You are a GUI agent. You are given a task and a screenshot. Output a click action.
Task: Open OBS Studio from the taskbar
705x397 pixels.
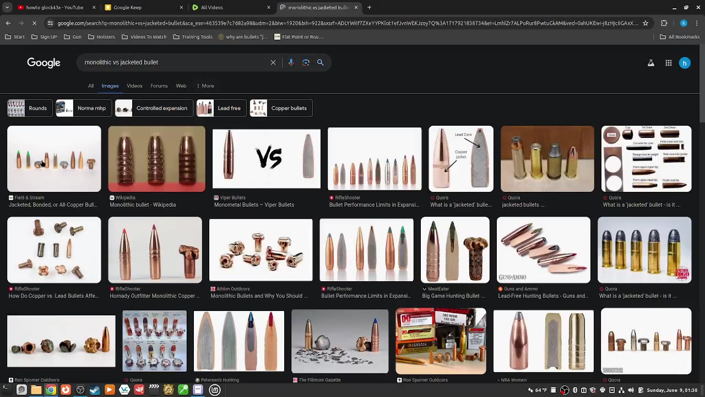80,390
